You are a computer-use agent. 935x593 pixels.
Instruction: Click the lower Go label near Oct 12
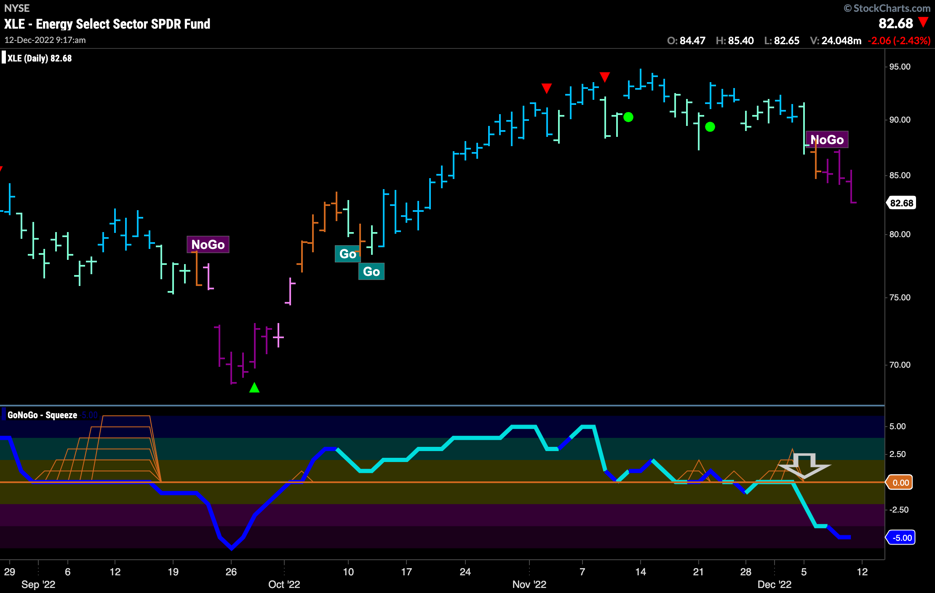click(371, 271)
